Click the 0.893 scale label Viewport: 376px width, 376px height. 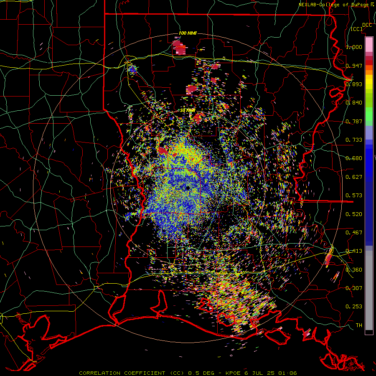354,84
